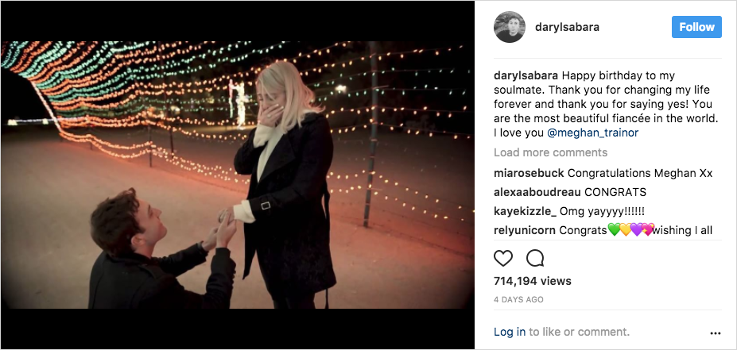Open comments with the speech bubble icon
The image size is (737, 350).
coord(535,258)
